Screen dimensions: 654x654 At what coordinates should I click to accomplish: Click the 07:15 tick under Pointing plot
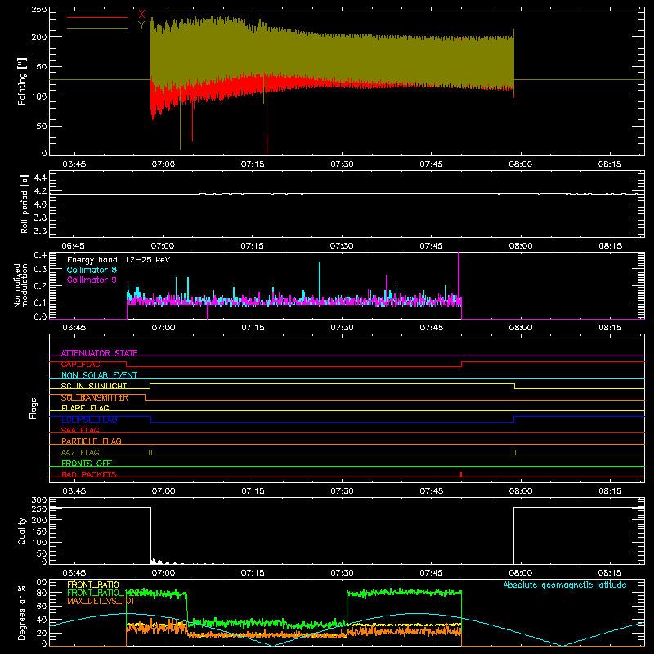point(253,164)
